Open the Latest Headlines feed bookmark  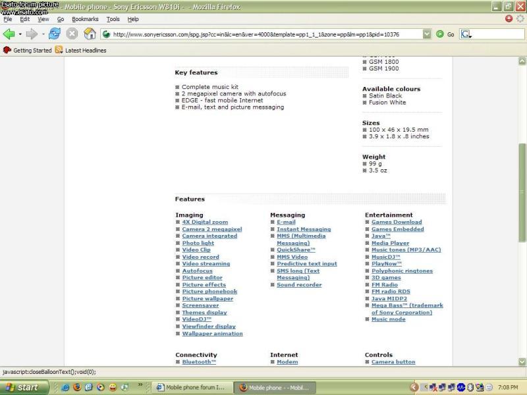click(80, 51)
